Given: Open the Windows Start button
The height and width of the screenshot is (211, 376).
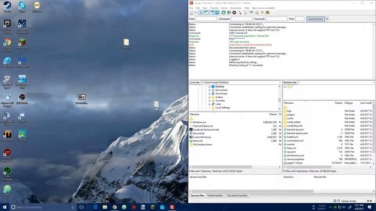Looking at the screenshot, I should pos(5,207).
